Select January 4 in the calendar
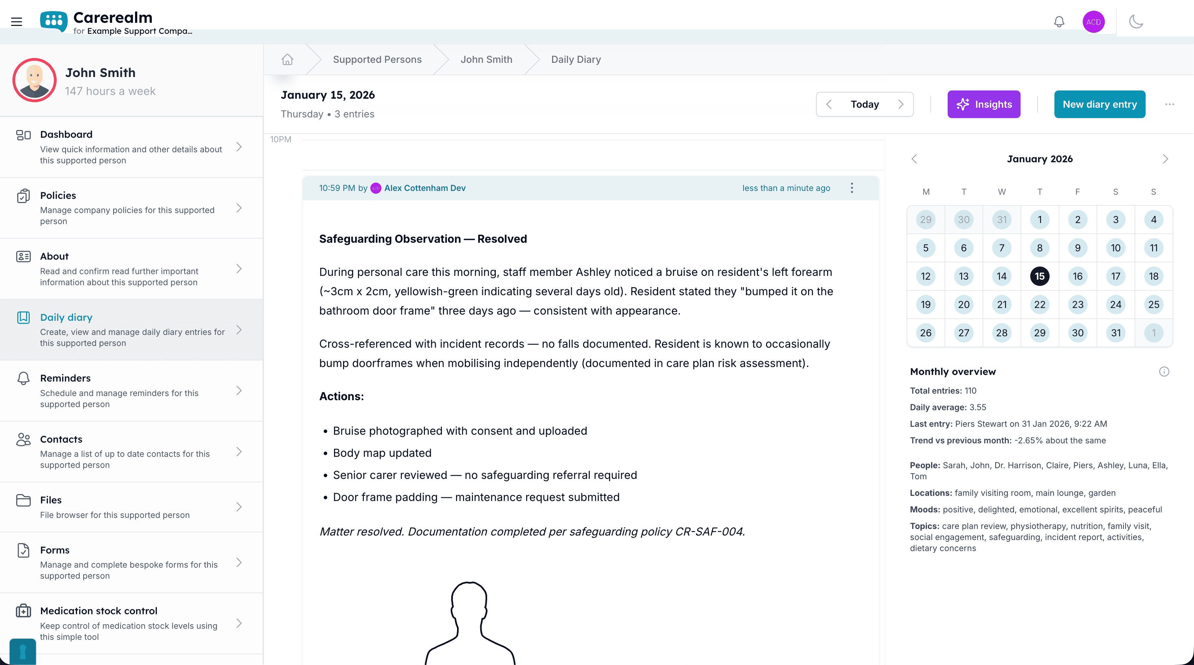The width and height of the screenshot is (1194, 665). tap(1154, 220)
